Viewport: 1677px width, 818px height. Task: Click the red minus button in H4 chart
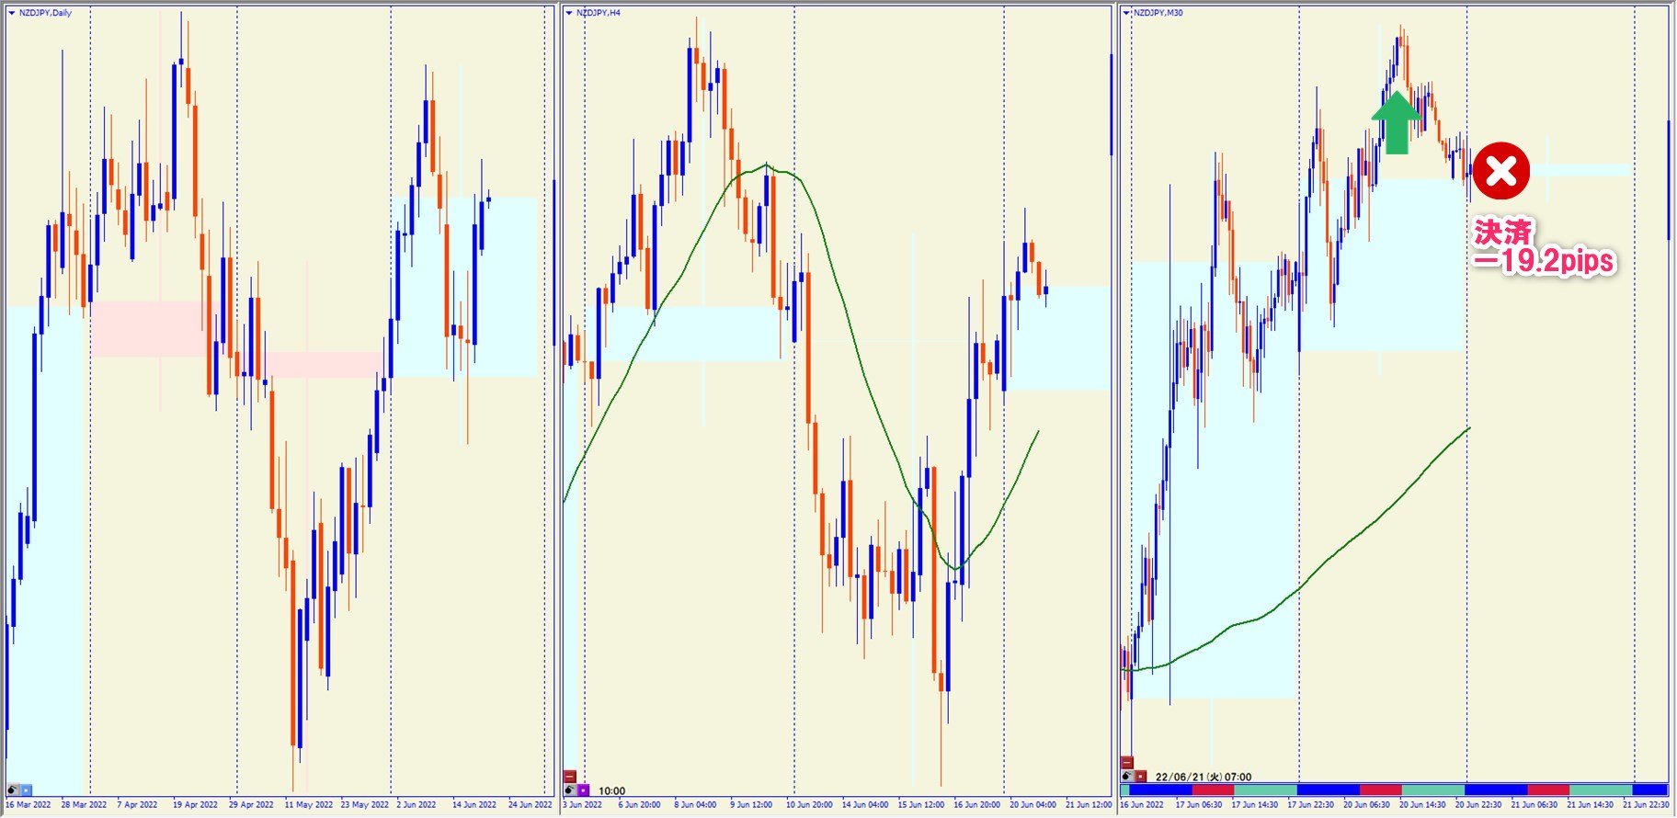point(570,777)
